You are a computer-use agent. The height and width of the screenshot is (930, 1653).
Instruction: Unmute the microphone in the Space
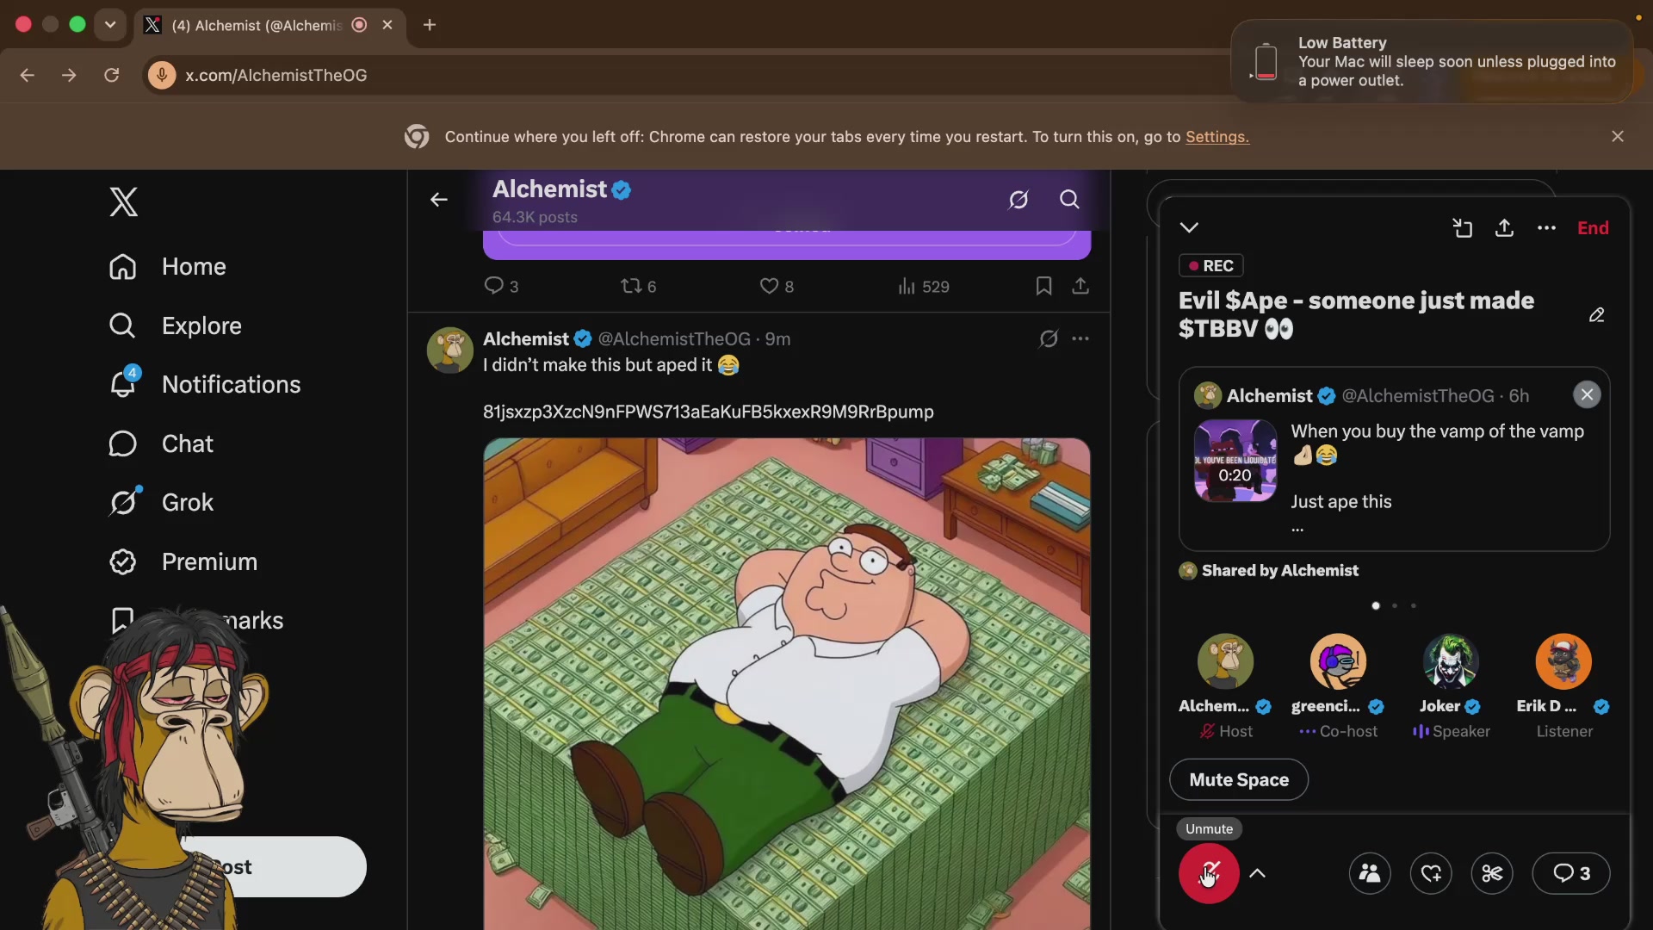click(1209, 873)
